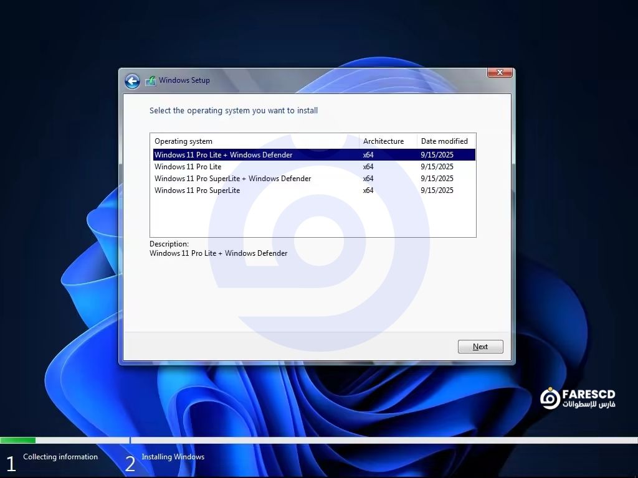Click the FARESCD logo watermark
638x478 pixels.
(577, 398)
